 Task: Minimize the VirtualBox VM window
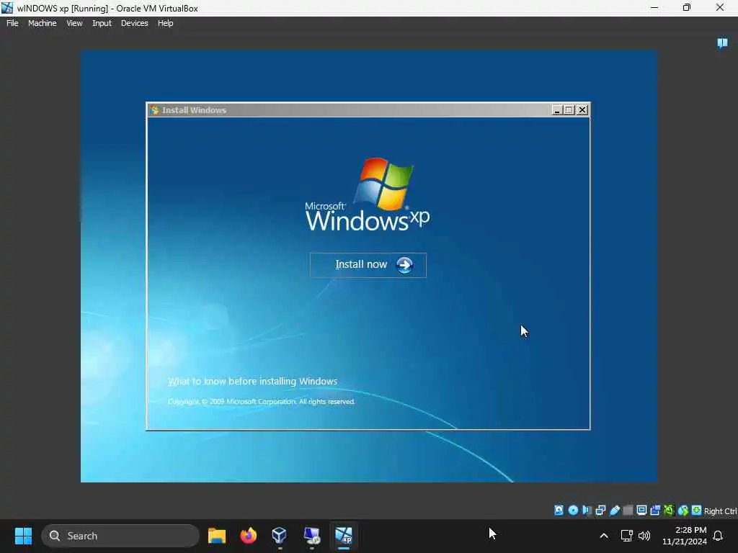click(654, 7)
